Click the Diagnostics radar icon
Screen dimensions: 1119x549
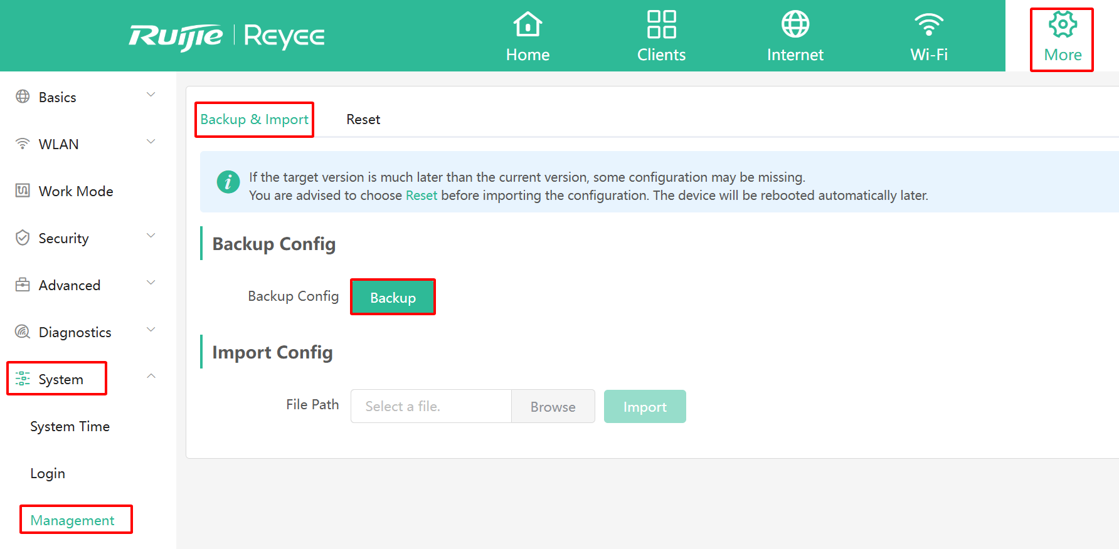[23, 332]
